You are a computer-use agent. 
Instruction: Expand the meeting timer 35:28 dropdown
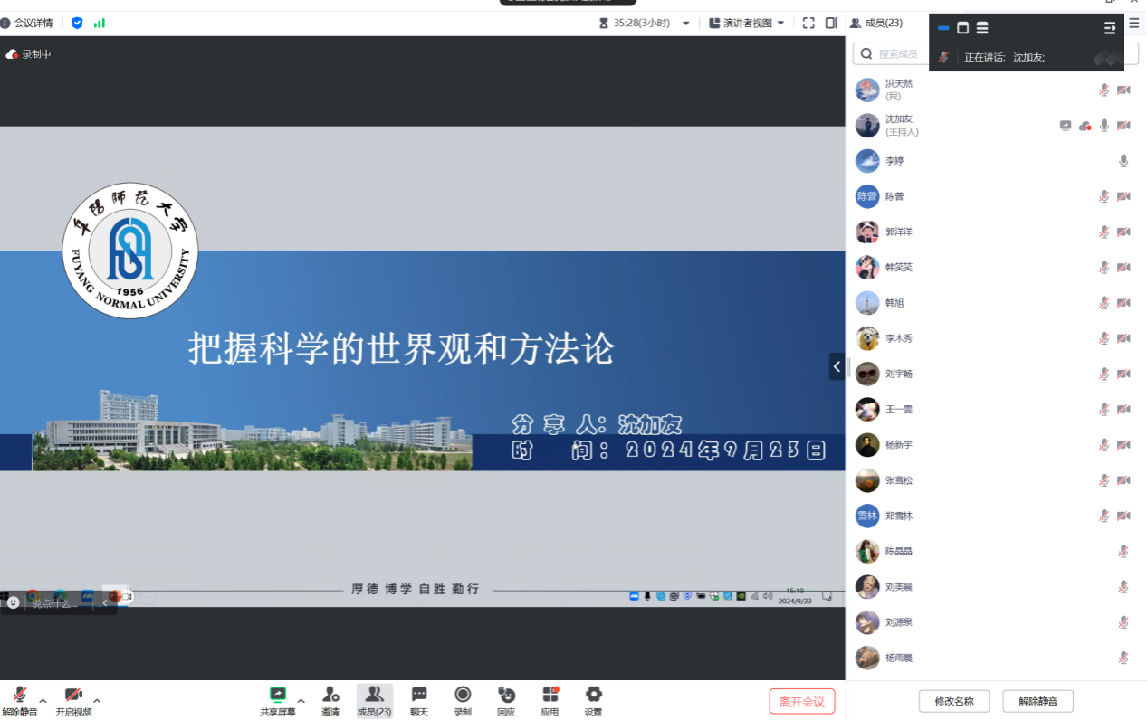tap(685, 24)
